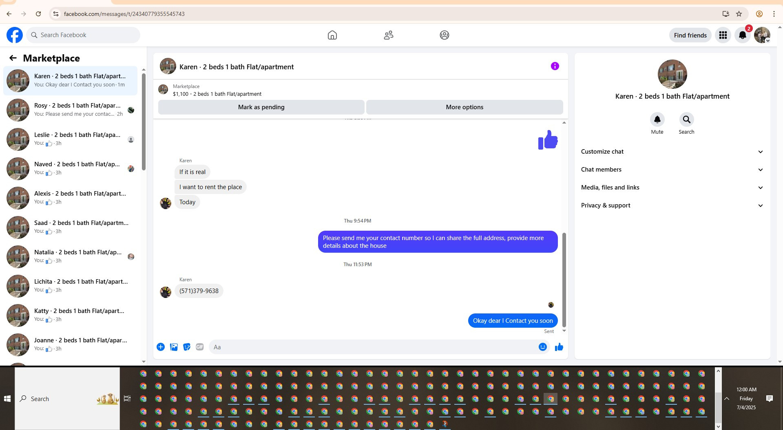Select the Rosy conversation
The width and height of the screenshot is (783, 430).
(x=70, y=110)
